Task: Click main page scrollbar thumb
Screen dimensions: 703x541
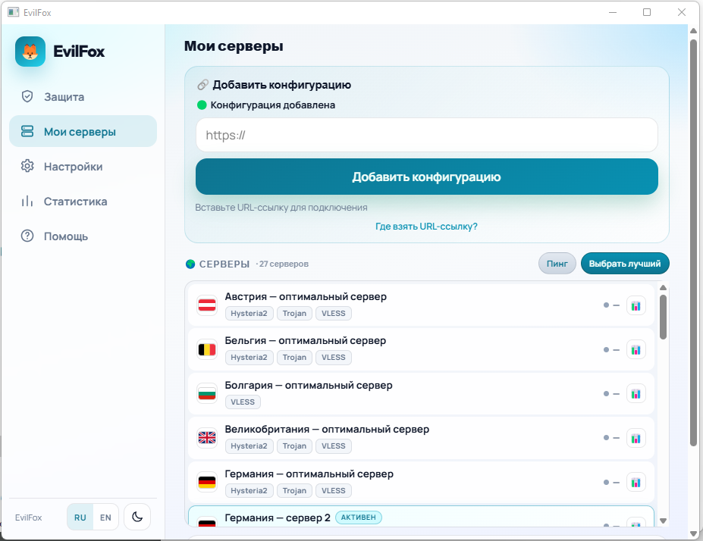Action: click(x=693, y=242)
